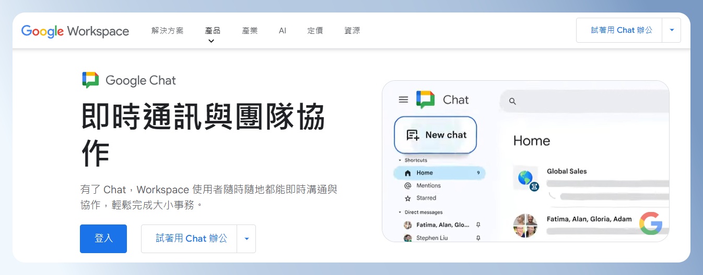Open the 產品 menu
Viewport: 703px width, 275px height.
click(213, 31)
